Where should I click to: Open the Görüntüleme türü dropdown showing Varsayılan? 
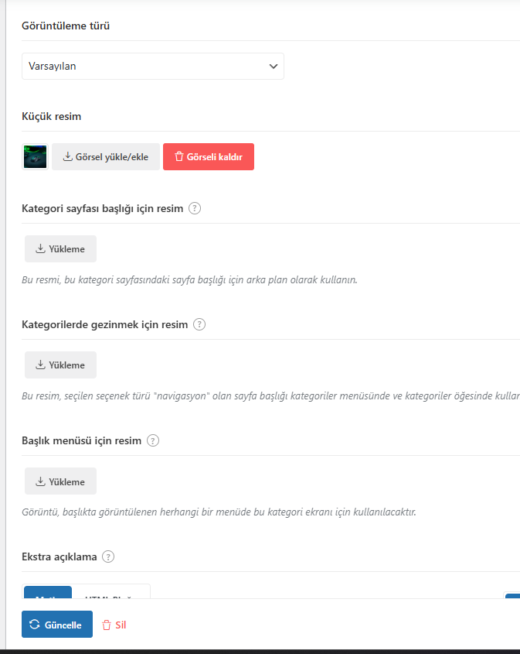(152, 67)
